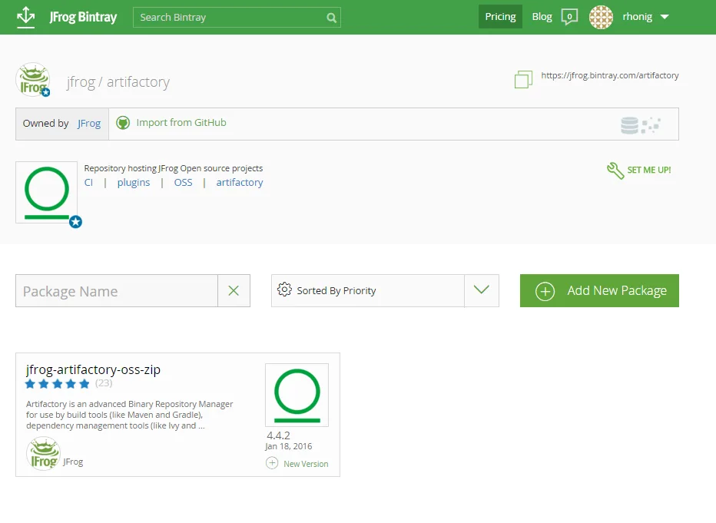Image resolution: width=716 pixels, height=523 pixels.
Task: Click the sort dropdown chevron arrow
Action: click(x=481, y=290)
